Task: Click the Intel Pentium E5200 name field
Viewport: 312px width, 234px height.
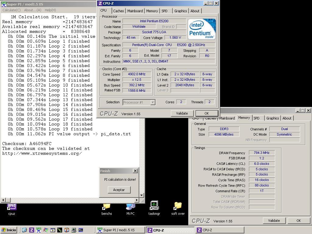Action: [154, 21]
